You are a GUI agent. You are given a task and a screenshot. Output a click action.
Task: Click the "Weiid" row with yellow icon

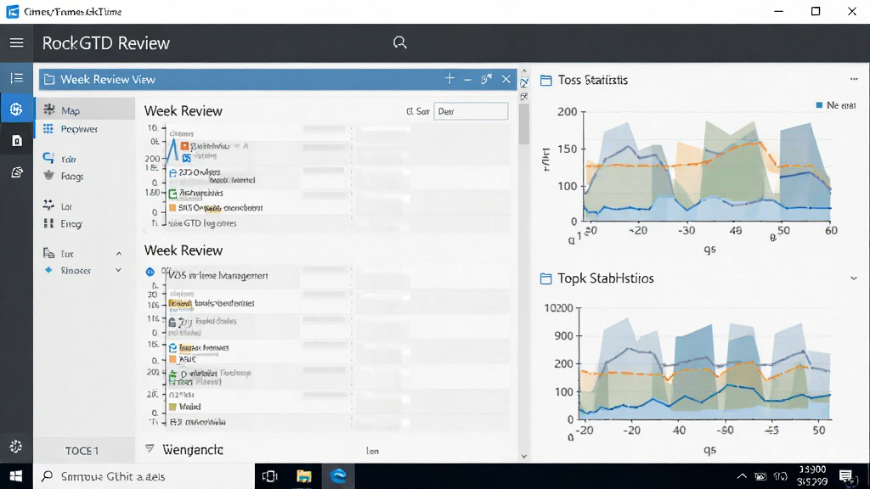(184, 407)
